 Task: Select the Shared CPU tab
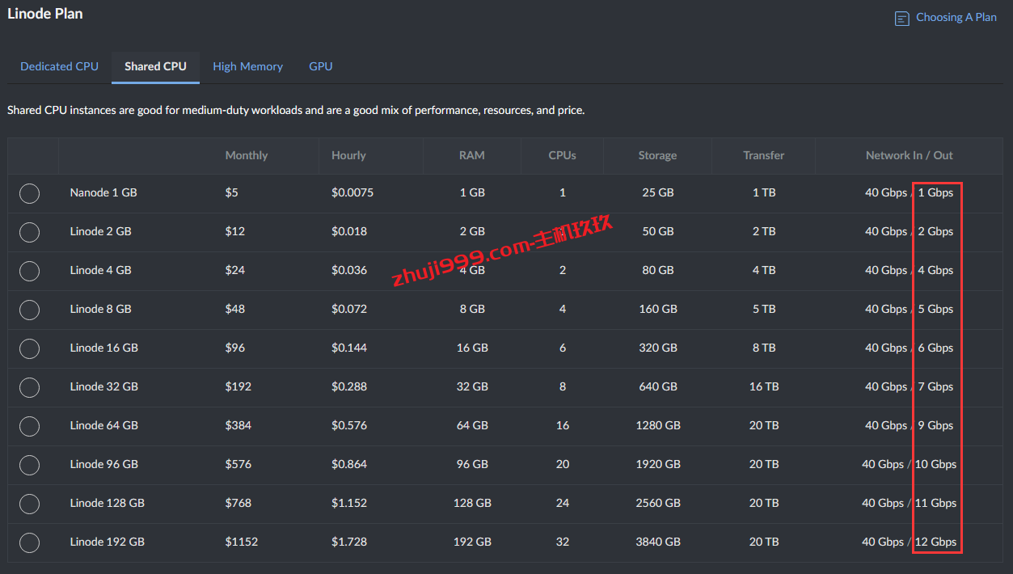[155, 66]
